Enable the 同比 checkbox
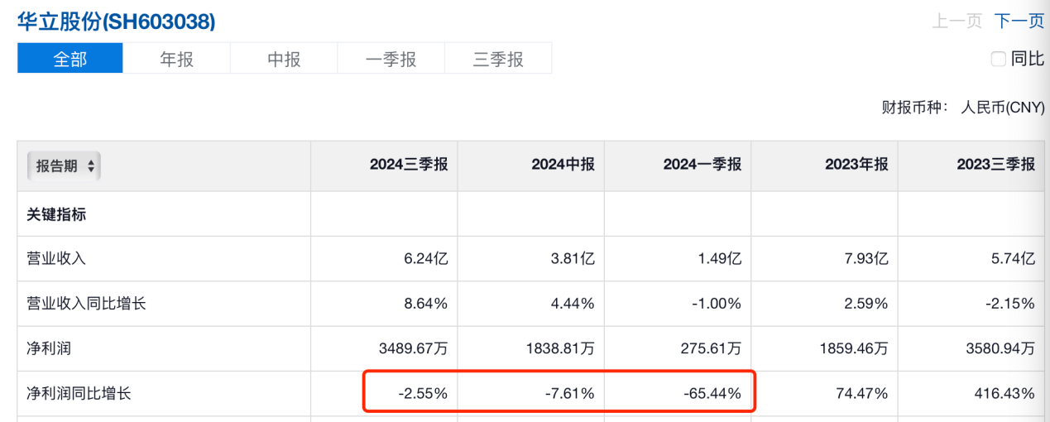 coord(998,59)
